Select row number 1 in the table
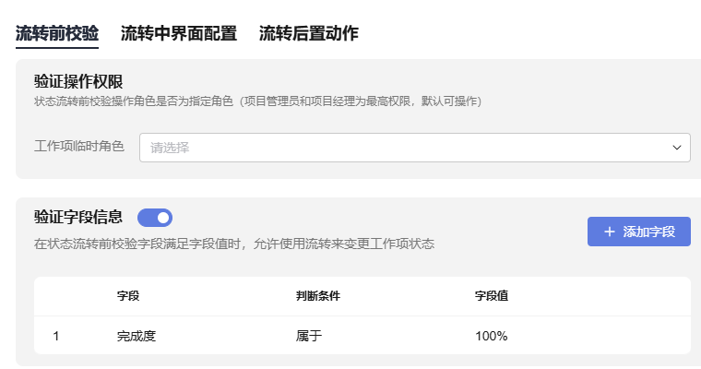The width and height of the screenshot is (701, 369). pos(56,336)
